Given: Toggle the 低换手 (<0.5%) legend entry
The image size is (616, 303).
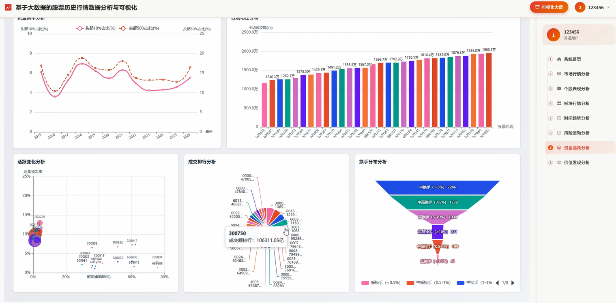Looking at the screenshot, I should [381, 283].
